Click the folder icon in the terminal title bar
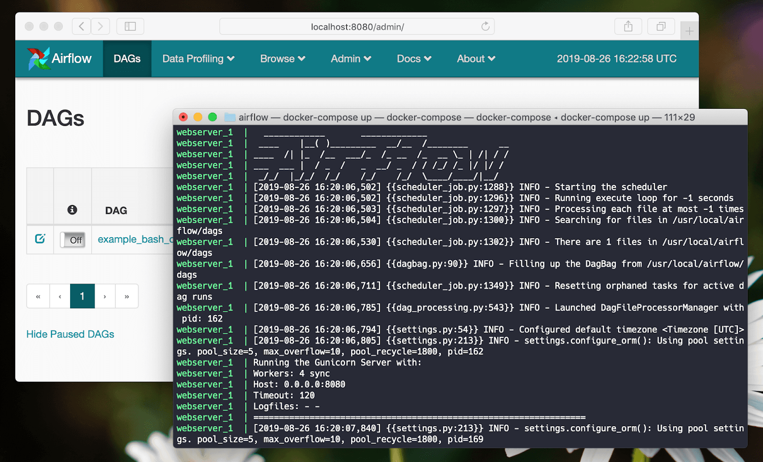The image size is (763, 462). tap(230, 116)
